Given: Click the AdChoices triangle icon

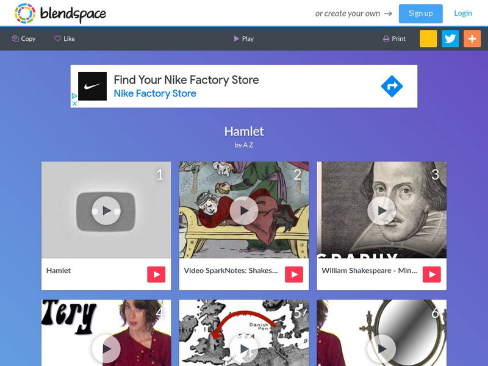Looking at the screenshot, I should (x=74, y=96).
